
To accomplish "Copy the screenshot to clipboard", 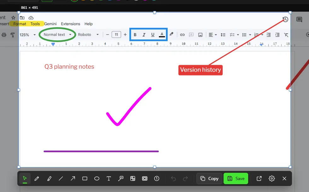I will pos(209,178).
